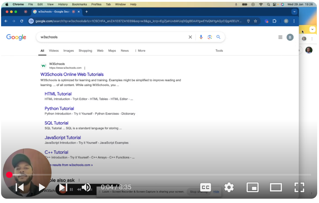Open three-dot options next to w3schools.com URL

pos(85,68)
